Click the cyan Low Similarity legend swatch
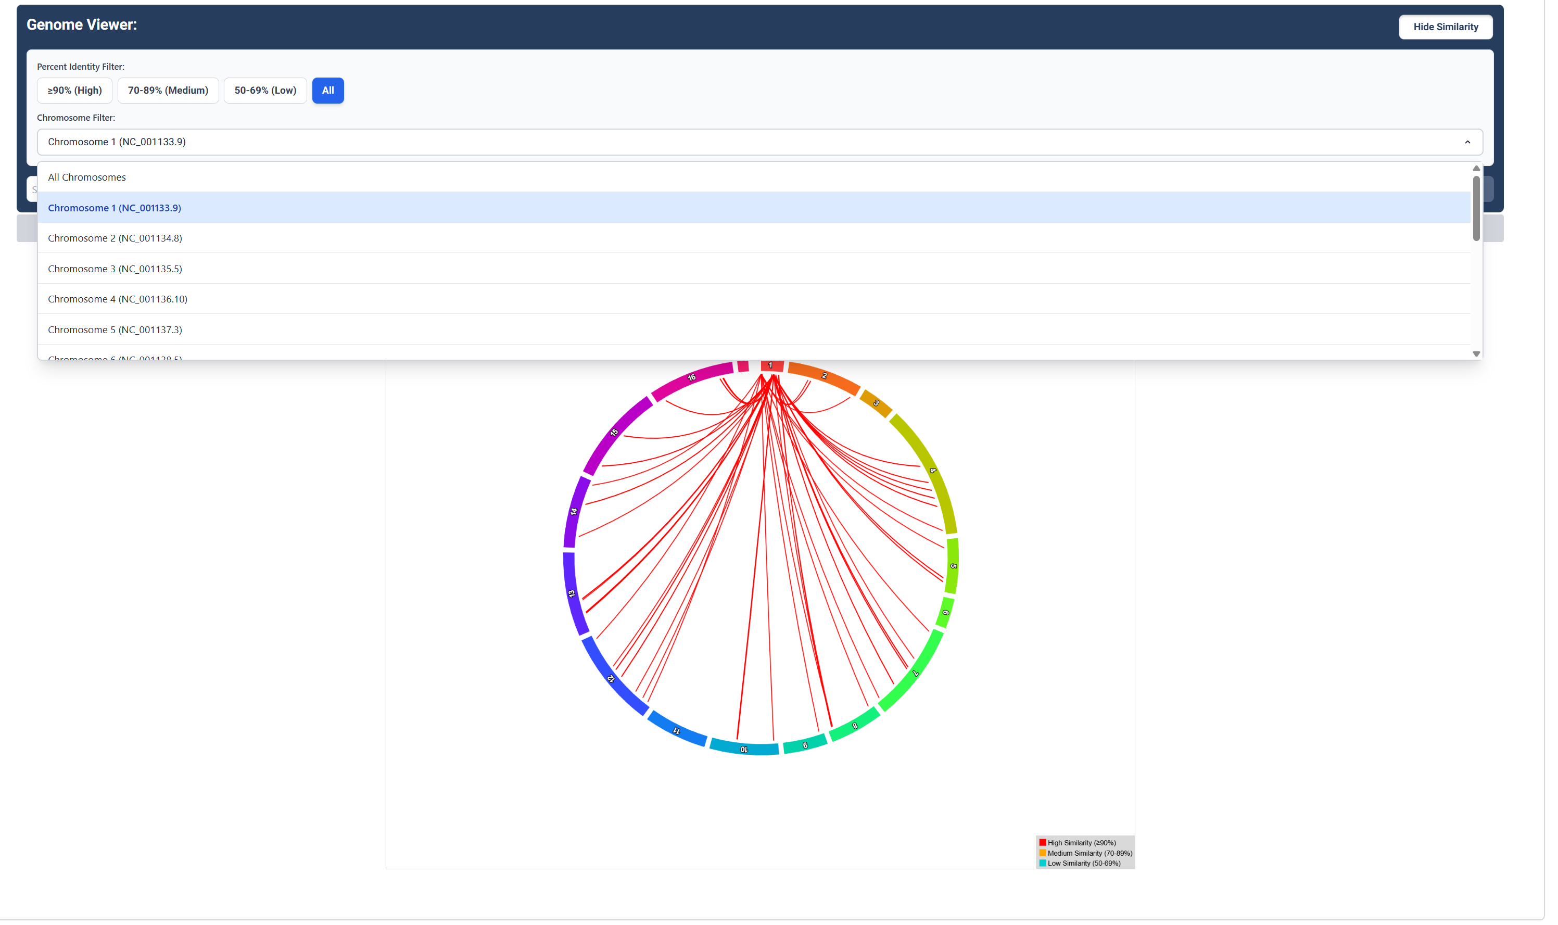The height and width of the screenshot is (925, 1558). [1042, 863]
